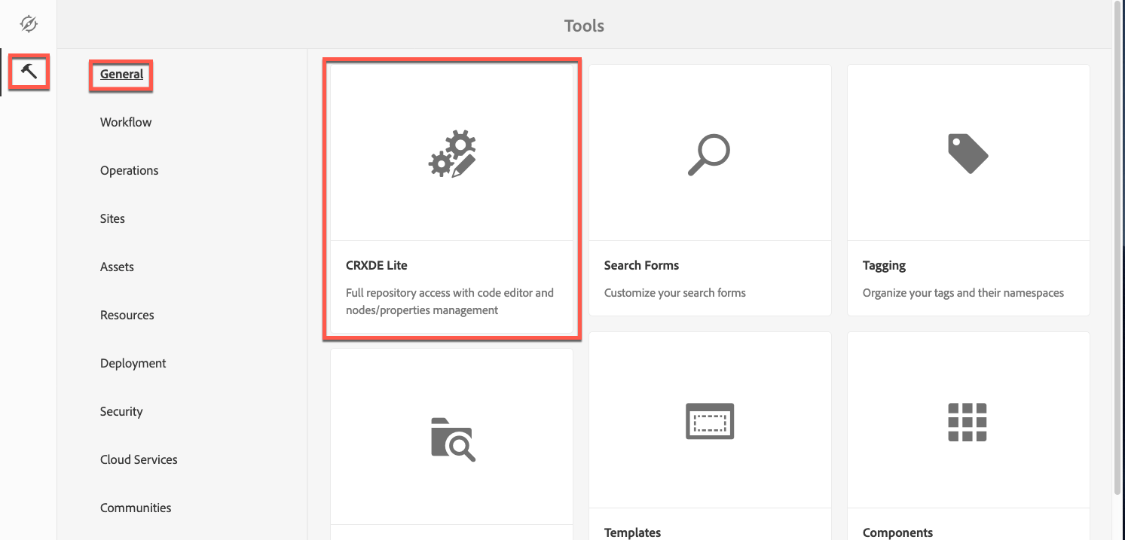This screenshot has width=1125, height=540.
Task: Open the CRXDE Lite gears icon
Action: pos(452,154)
